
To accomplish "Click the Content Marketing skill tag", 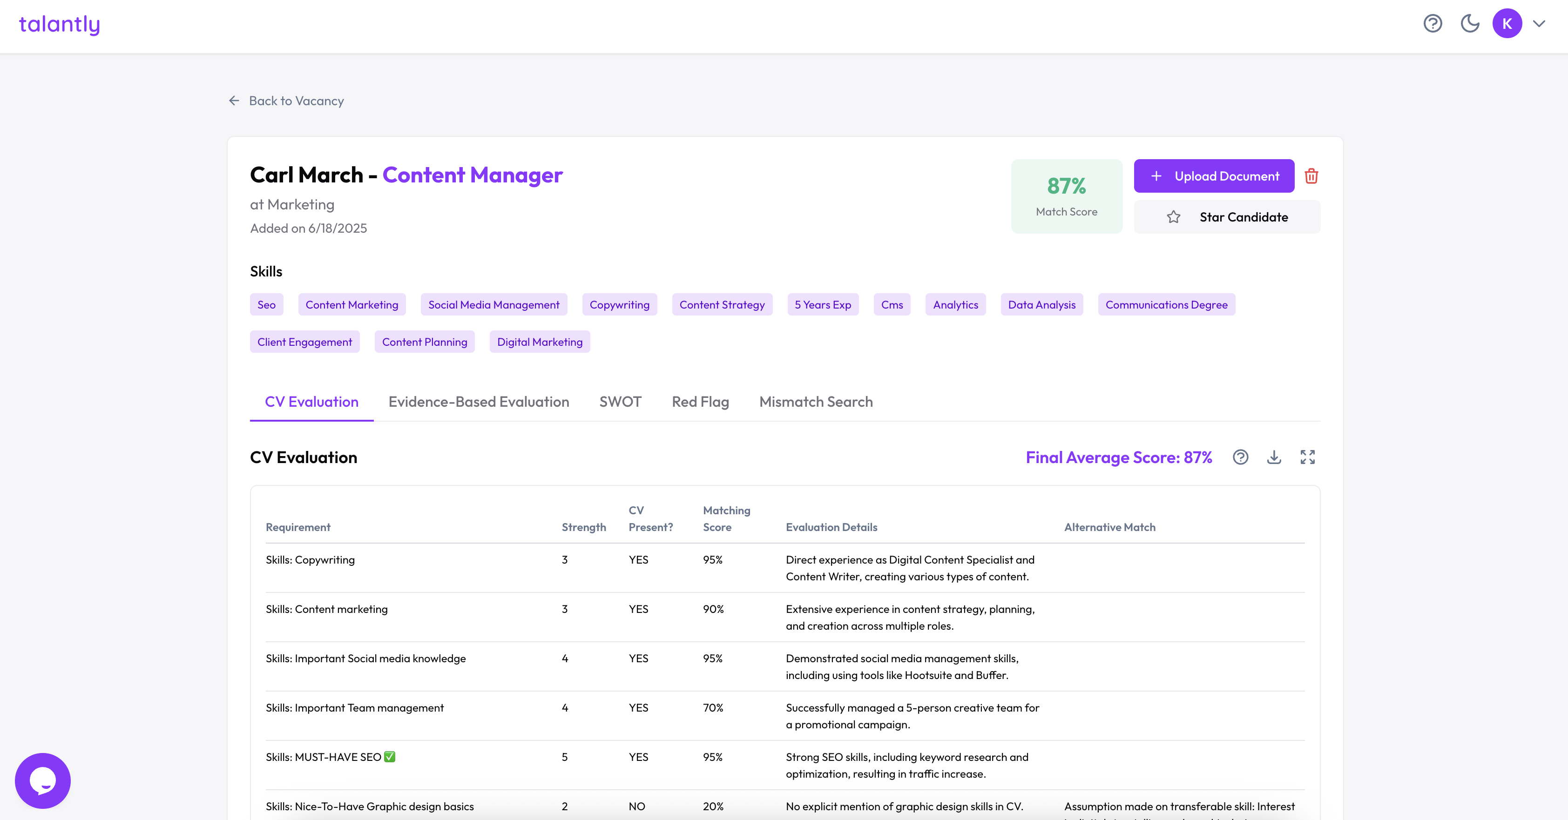I will click(x=351, y=305).
